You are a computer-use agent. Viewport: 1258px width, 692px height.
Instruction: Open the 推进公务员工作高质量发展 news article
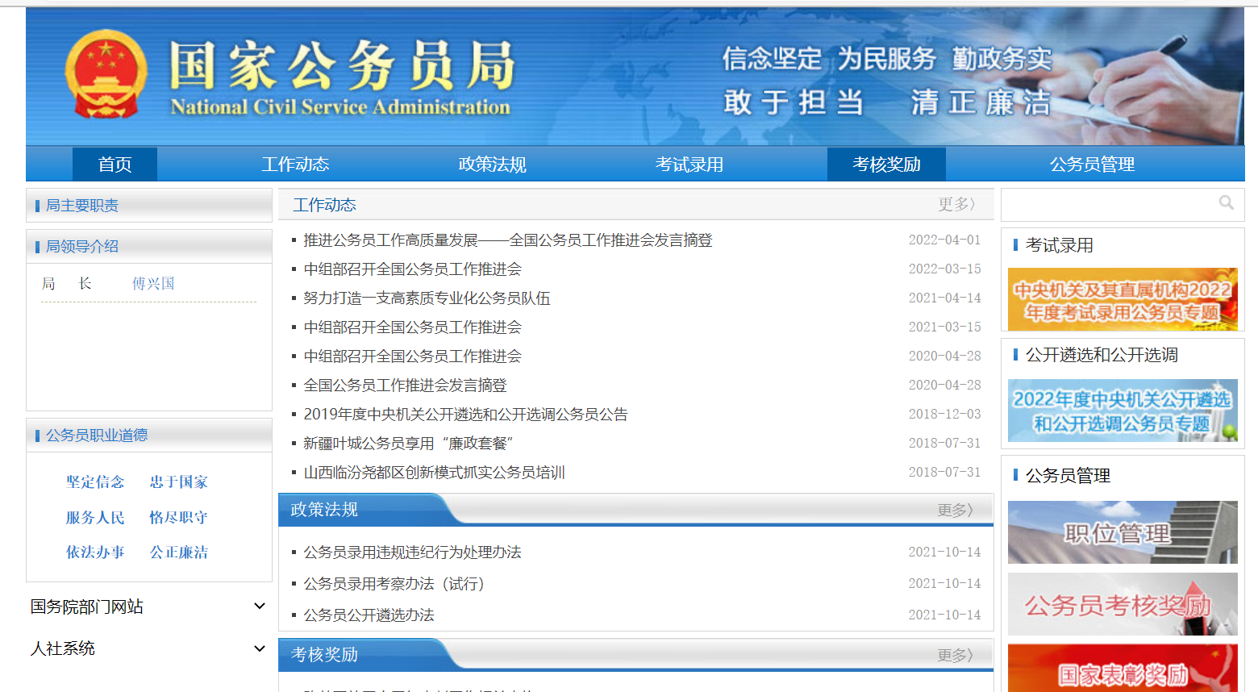pyautogui.click(x=506, y=240)
